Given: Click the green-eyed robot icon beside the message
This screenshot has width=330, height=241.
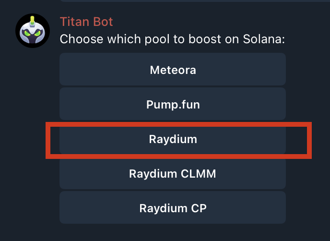Looking at the screenshot, I should click(x=33, y=31).
